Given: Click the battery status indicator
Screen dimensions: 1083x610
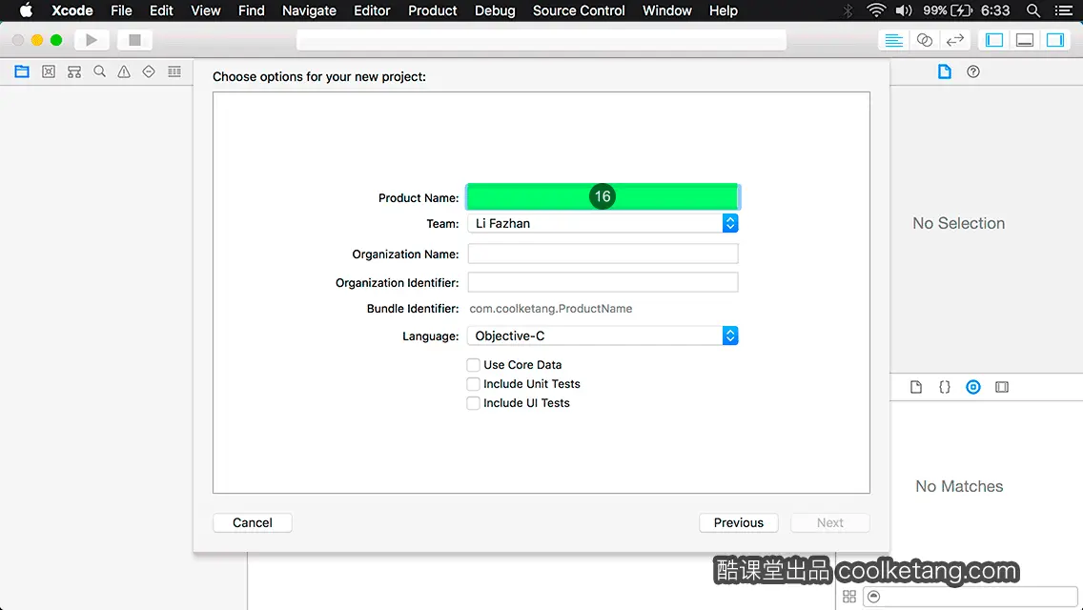Looking at the screenshot, I should tap(948, 10).
